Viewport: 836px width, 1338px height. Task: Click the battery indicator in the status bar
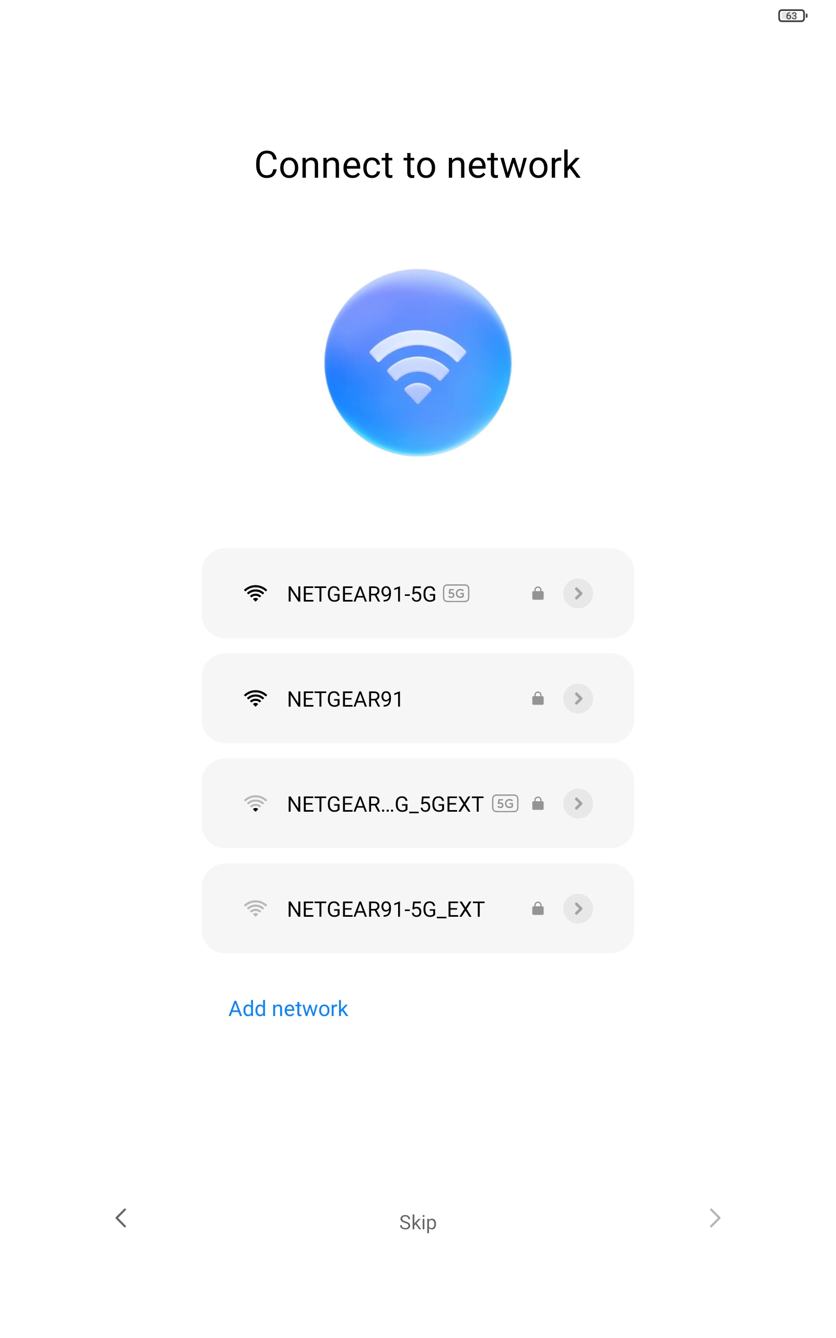pyautogui.click(x=793, y=16)
